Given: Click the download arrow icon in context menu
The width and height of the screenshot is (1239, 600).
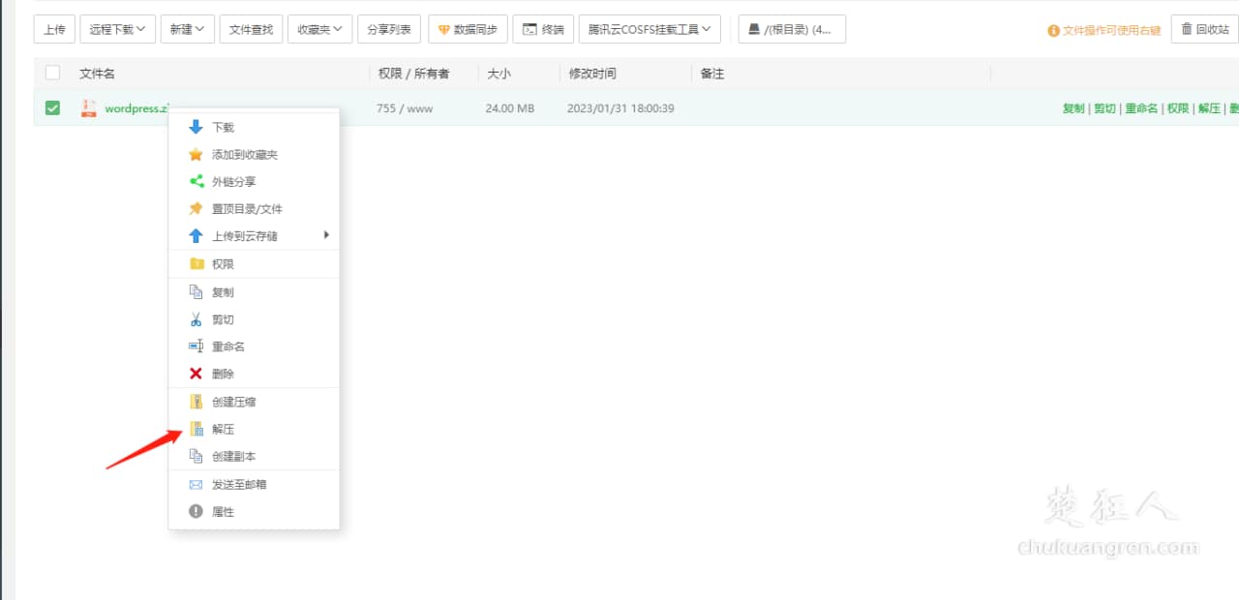Looking at the screenshot, I should point(196,127).
